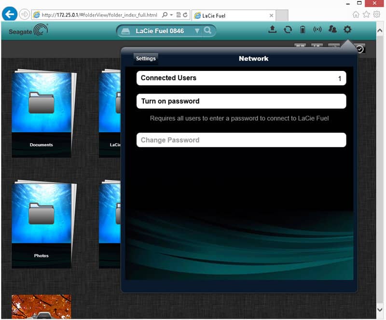The width and height of the screenshot is (386, 320).
Task: Click the compatibility view icon in address bar
Action: pos(179,15)
